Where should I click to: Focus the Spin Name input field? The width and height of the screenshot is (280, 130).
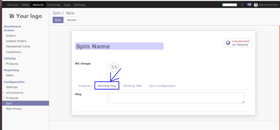119,46
